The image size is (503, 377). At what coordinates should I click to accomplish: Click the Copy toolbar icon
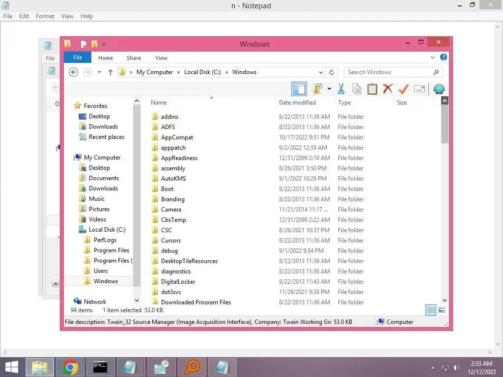pyautogui.click(x=357, y=89)
